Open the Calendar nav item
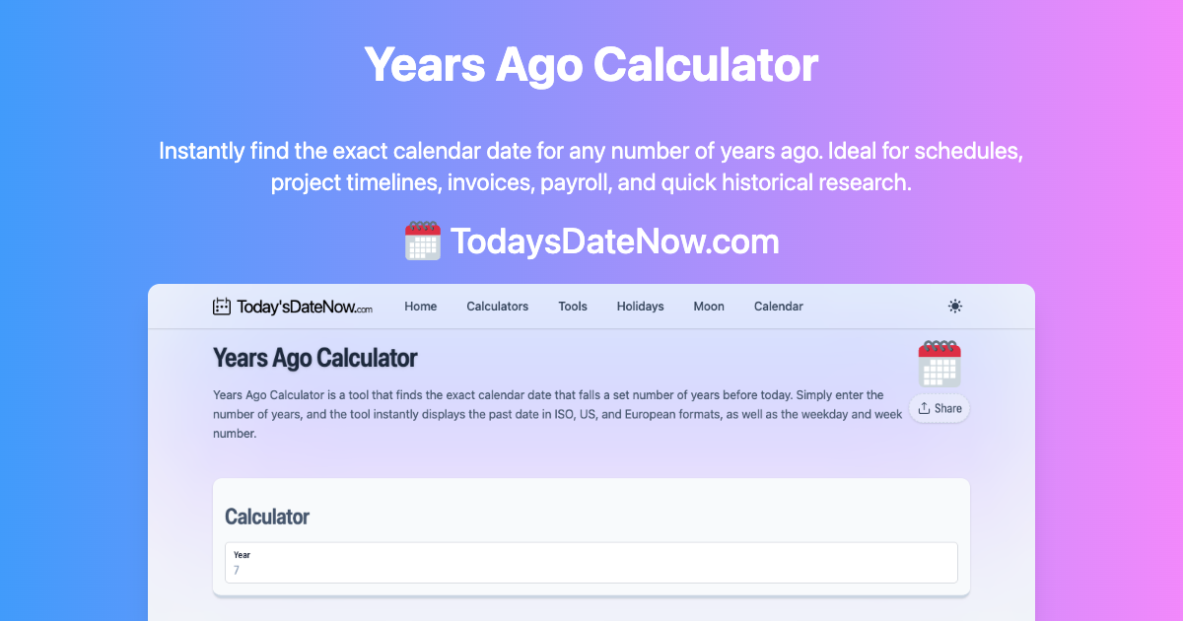 (779, 307)
